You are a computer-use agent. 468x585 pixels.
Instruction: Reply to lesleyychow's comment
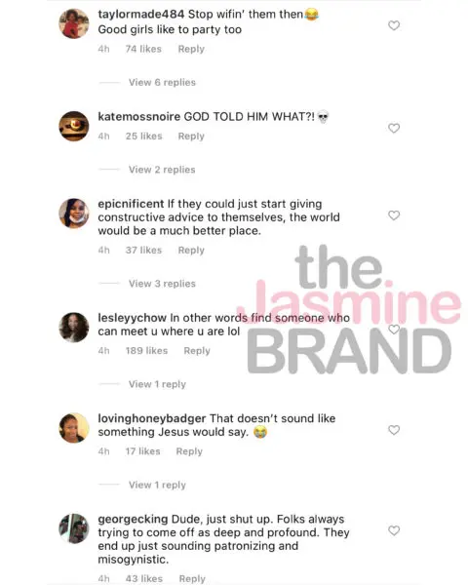coord(197,351)
